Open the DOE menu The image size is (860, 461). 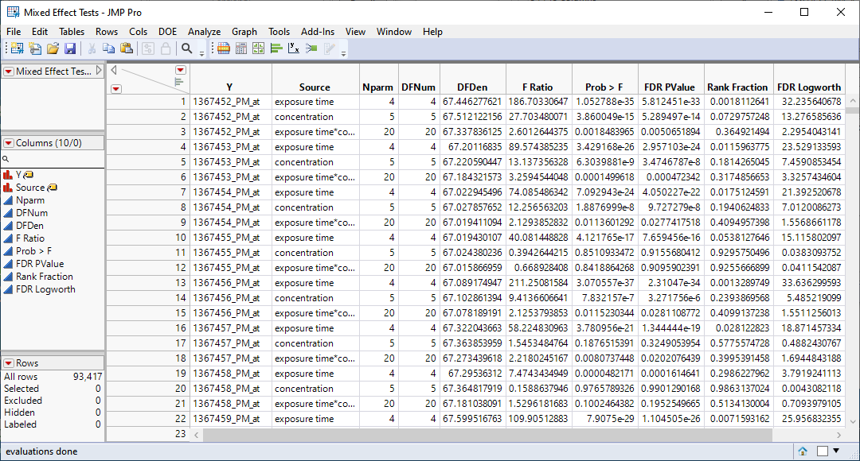point(167,32)
